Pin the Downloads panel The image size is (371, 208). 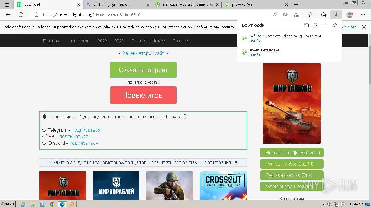point(334,25)
